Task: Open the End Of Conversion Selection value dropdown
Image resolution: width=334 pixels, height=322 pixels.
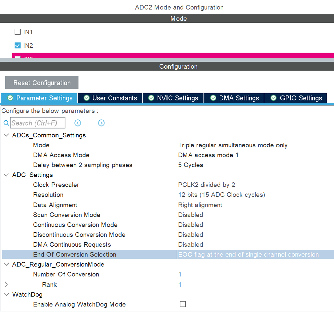Action: pos(255,254)
